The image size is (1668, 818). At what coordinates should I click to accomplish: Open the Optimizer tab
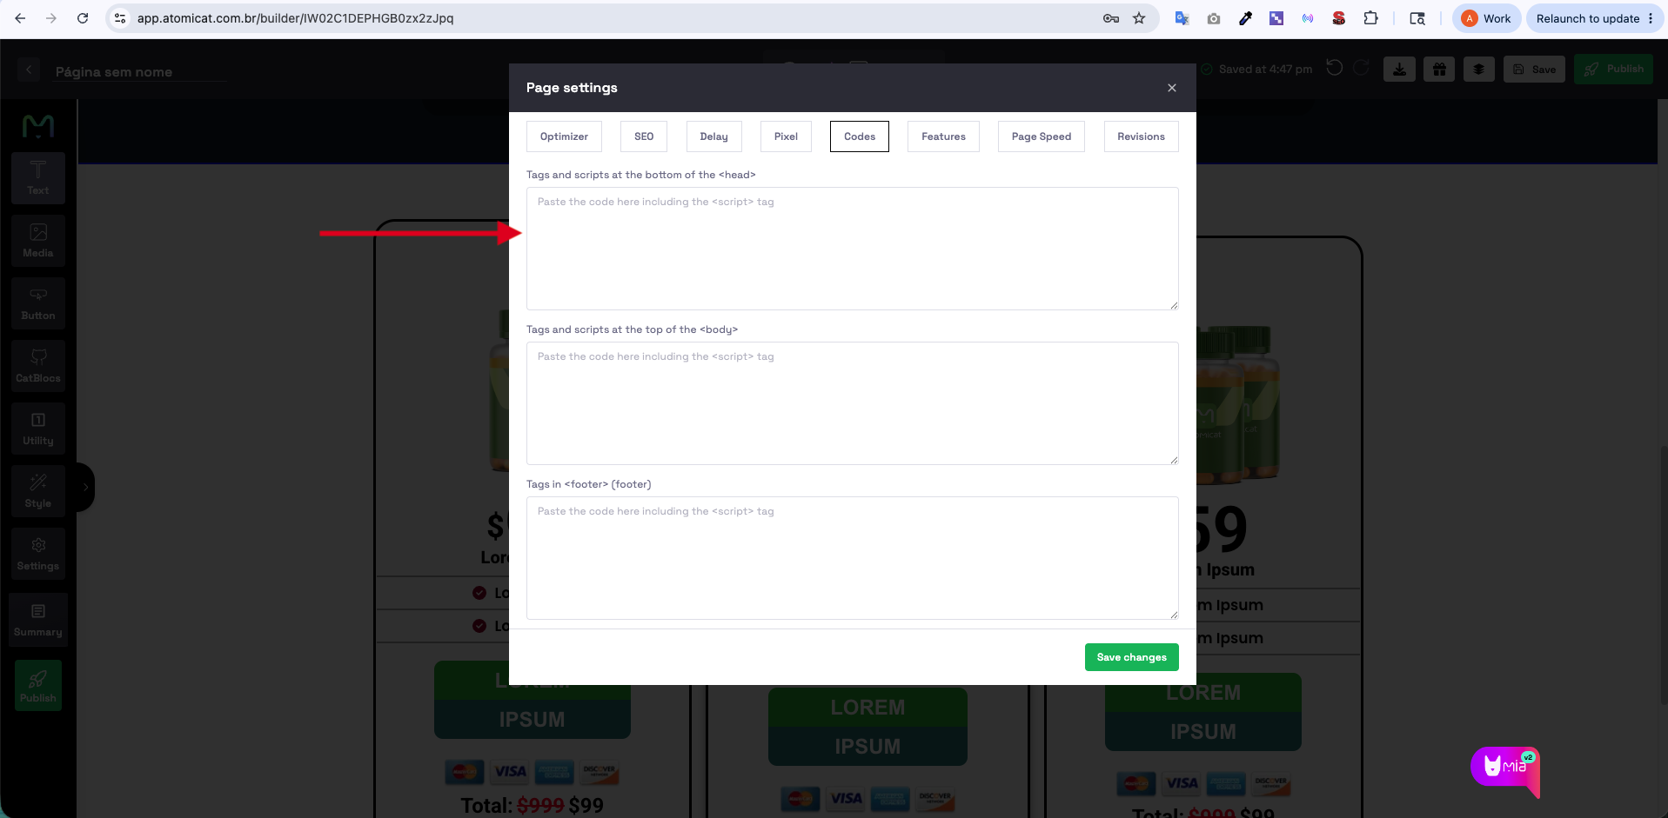click(x=564, y=136)
